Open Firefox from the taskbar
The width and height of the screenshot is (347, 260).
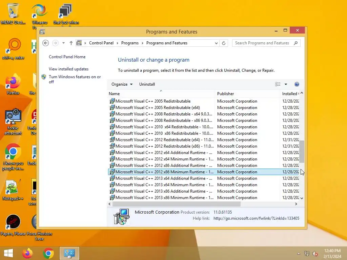click(x=27, y=253)
